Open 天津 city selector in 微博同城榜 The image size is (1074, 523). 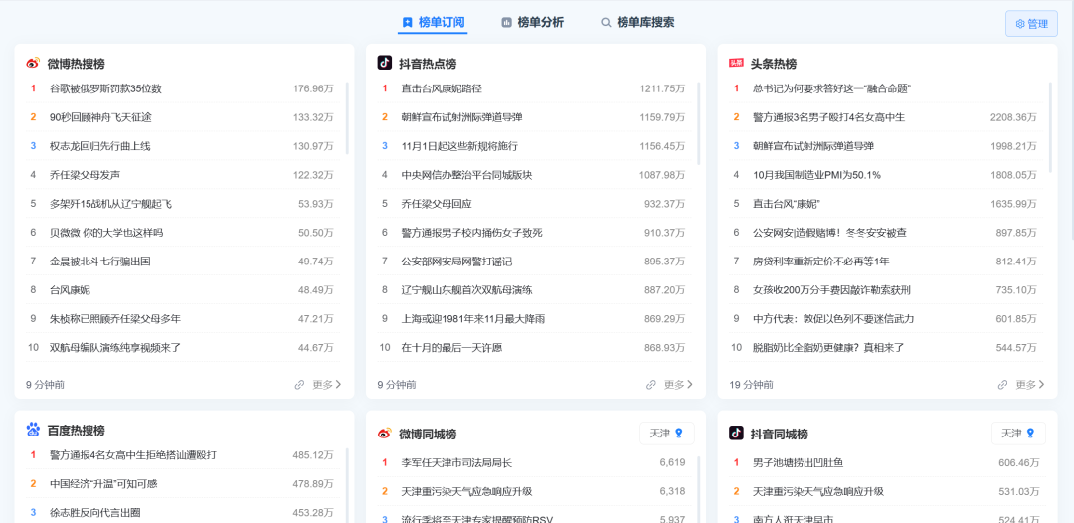[667, 434]
